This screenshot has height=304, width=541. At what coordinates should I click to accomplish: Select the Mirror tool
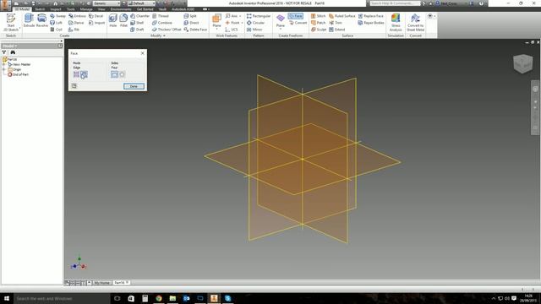254,30
